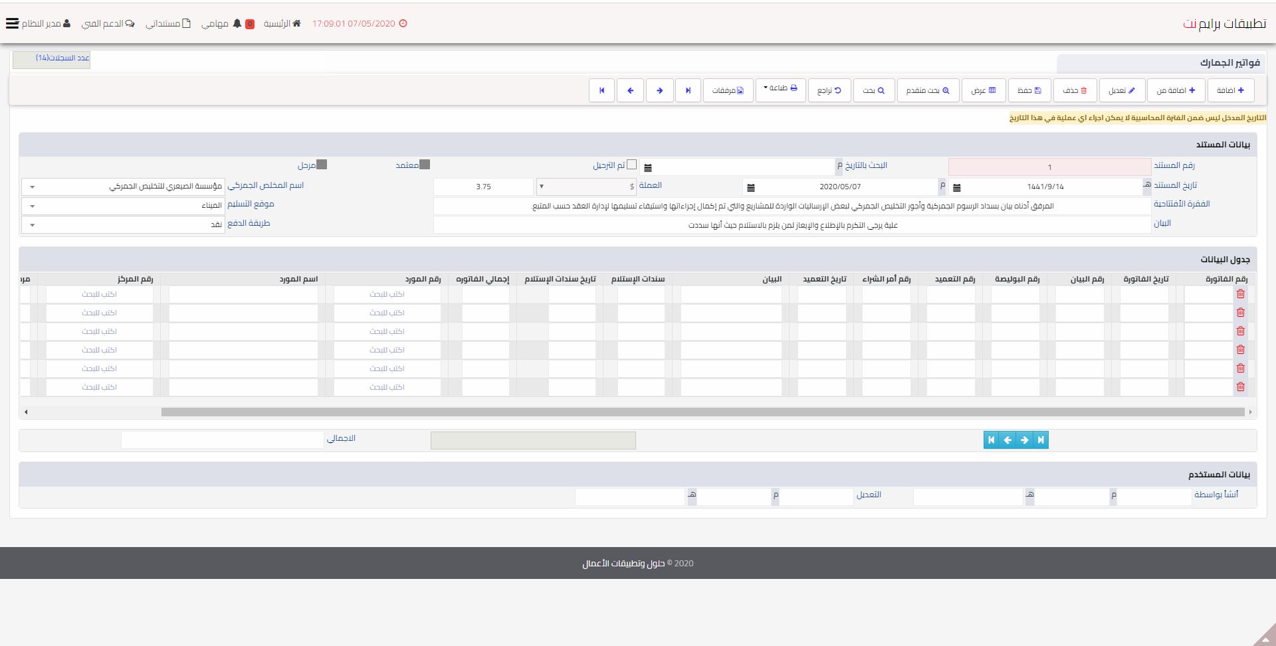Screen dimensions: 1276x646
Task: Click the Search (بحث) button
Action: [874, 90]
